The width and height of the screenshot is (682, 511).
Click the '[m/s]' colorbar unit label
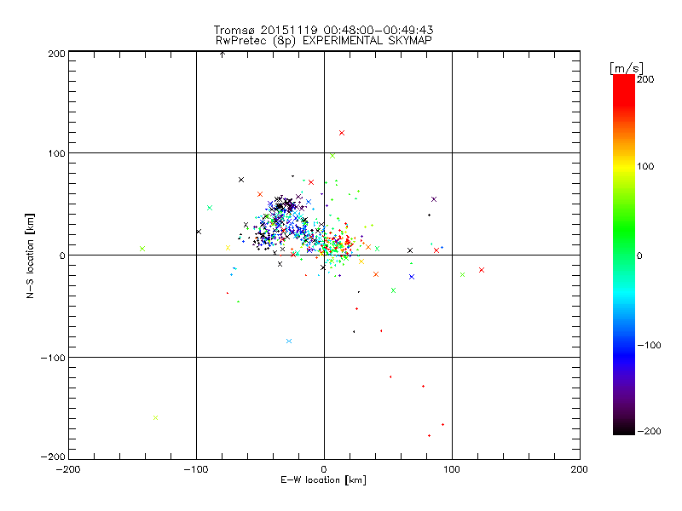(626, 68)
